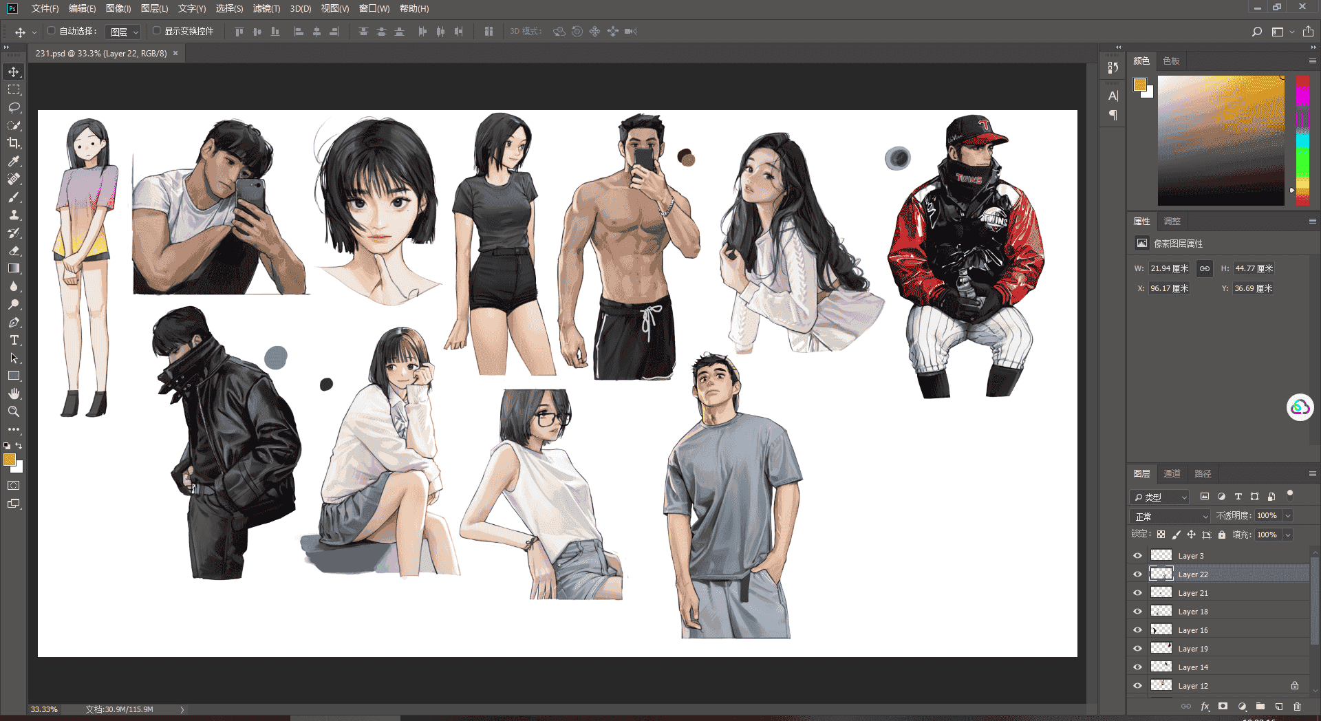Viewport: 1321px width, 721px height.
Task: Open the Auto-Select layer type dropdown
Action: (124, 32)
